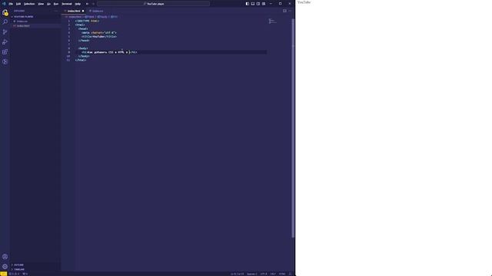Click the command center search box
This screenshot has height=276, width=492.
click(154, 4)
